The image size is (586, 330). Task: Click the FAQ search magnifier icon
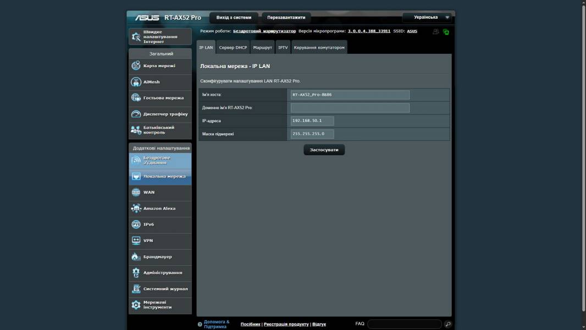point(448,324)
